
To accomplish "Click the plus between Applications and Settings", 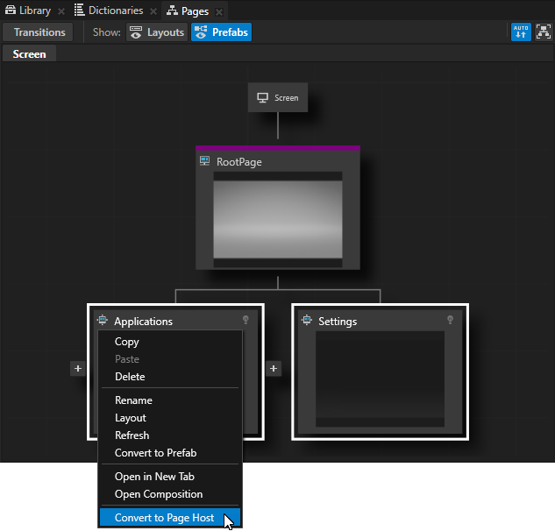I will tap(274, 369).
